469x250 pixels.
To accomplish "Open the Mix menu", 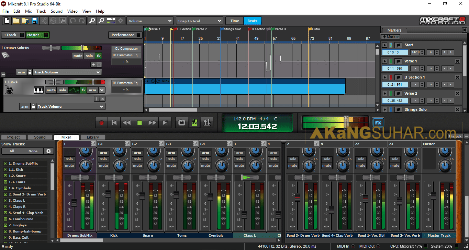I will pyautogui.click(x=29, y=11).
